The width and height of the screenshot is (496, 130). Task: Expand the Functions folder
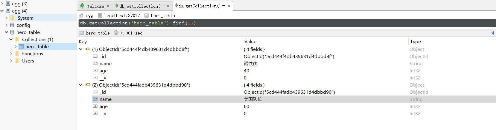tap(11, 54)
